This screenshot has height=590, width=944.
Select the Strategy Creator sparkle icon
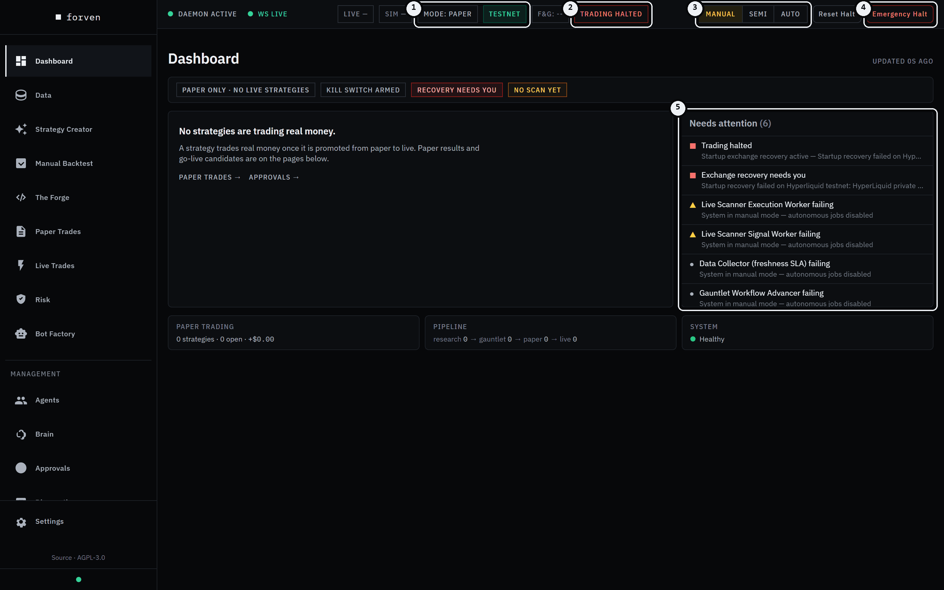click(x=21, y=129)
